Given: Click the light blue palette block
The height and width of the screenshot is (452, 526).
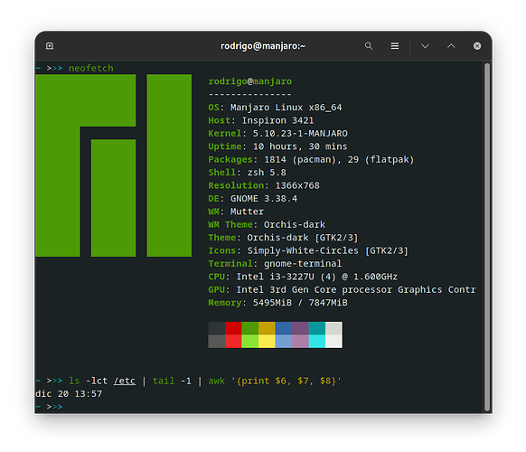Looking at the screenshot, I should tap(284, 342).
